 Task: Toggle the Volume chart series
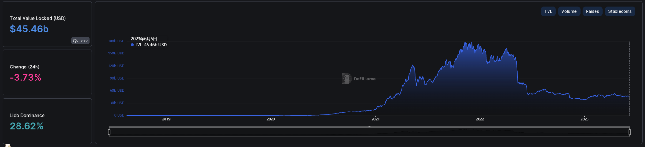coord(569,11)
